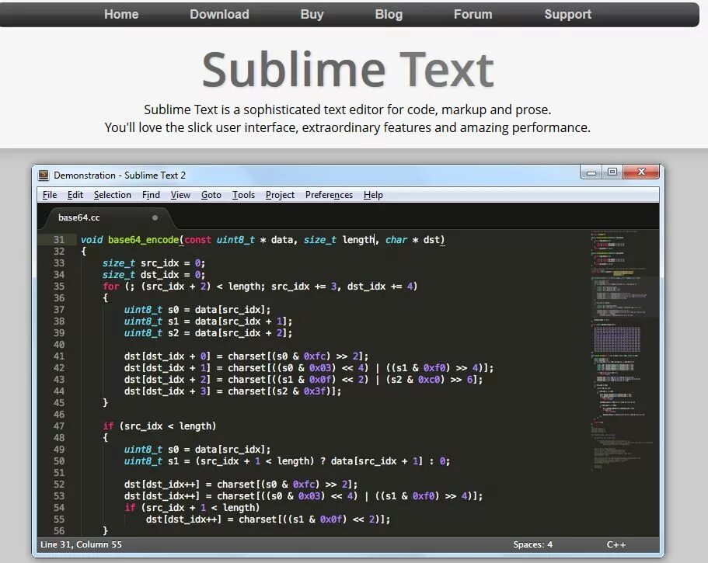Click the 'char' keyword on line 31
Viewport: 708px width, 563px height.
click(396, 240)
